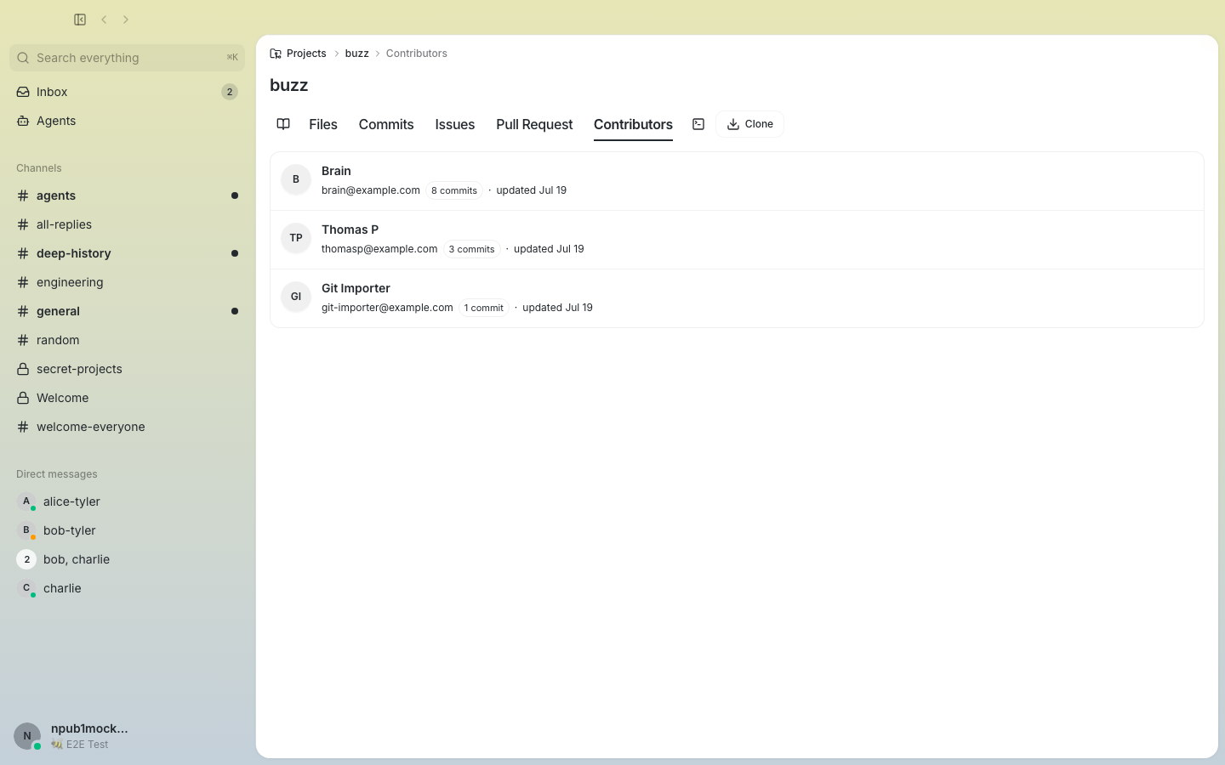1225x765 pixels.
Task: Click the user avatar N
Action: pos(27,736)
